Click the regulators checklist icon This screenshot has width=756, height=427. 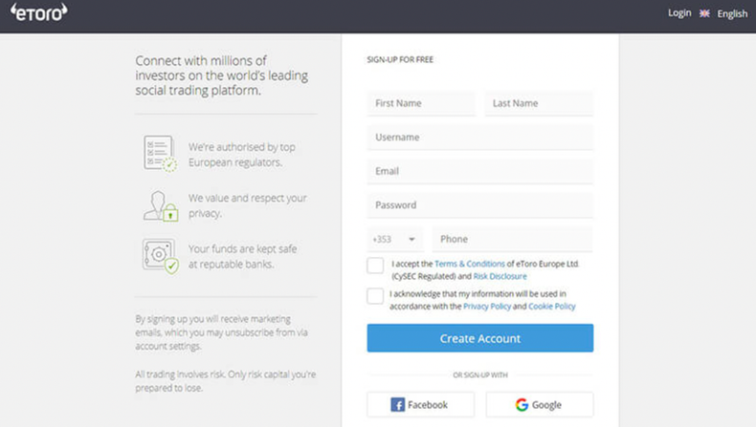pos(159,153)
